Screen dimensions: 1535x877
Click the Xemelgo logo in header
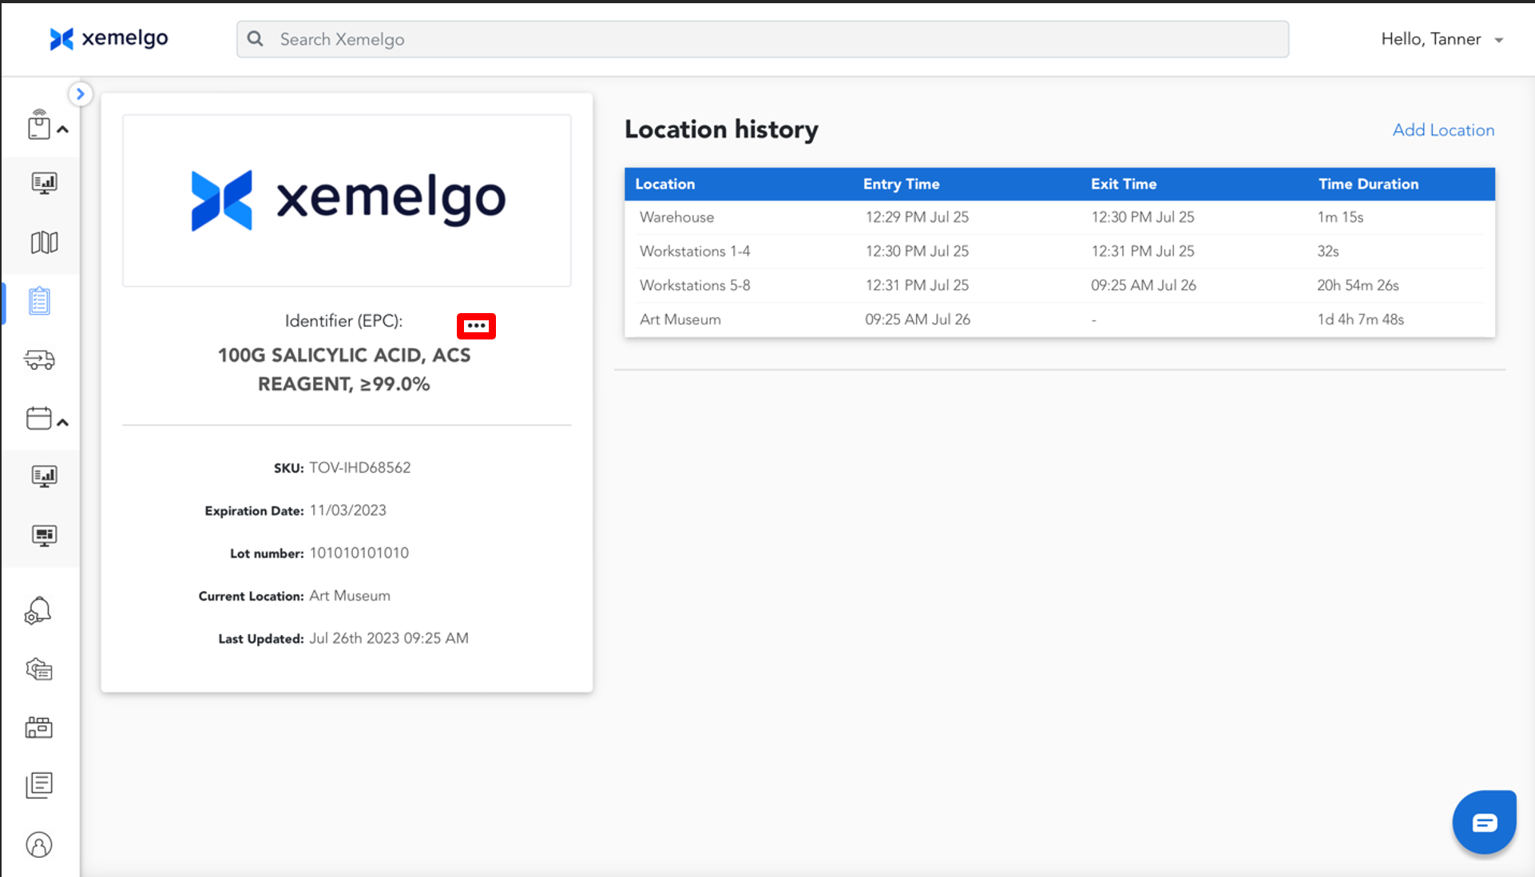109,38
